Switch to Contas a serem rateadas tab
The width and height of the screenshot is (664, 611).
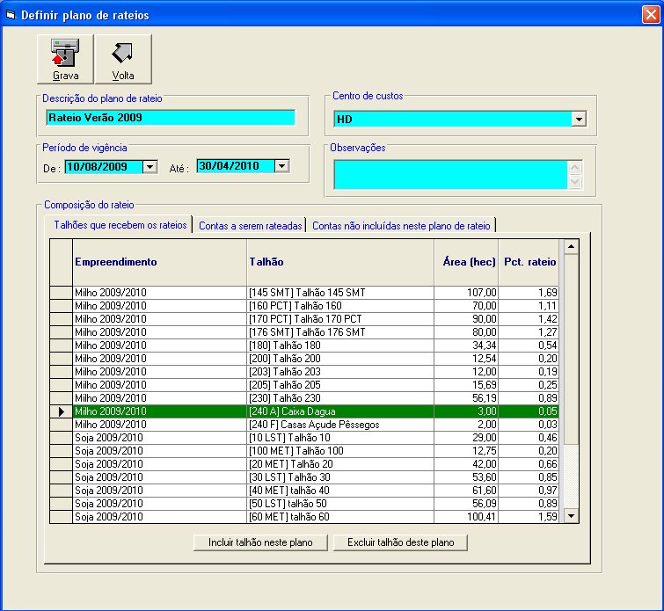point(251,226)
